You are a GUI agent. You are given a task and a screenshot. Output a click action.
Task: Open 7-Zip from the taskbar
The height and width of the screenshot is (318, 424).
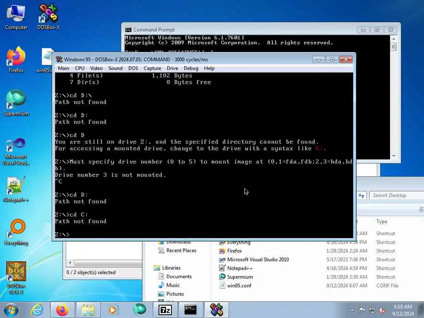tap(165, 310)
